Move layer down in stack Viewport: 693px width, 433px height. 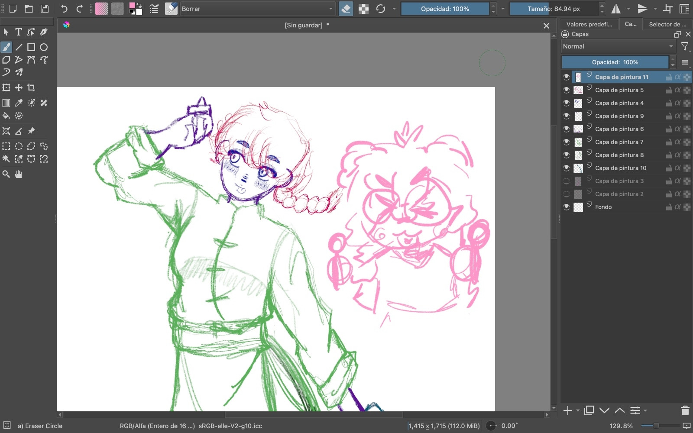pyautogui.click(x=604, y=410)
